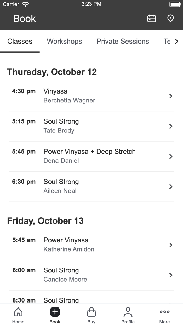
Task: Tap the Book plus icon
Action: 55,312
